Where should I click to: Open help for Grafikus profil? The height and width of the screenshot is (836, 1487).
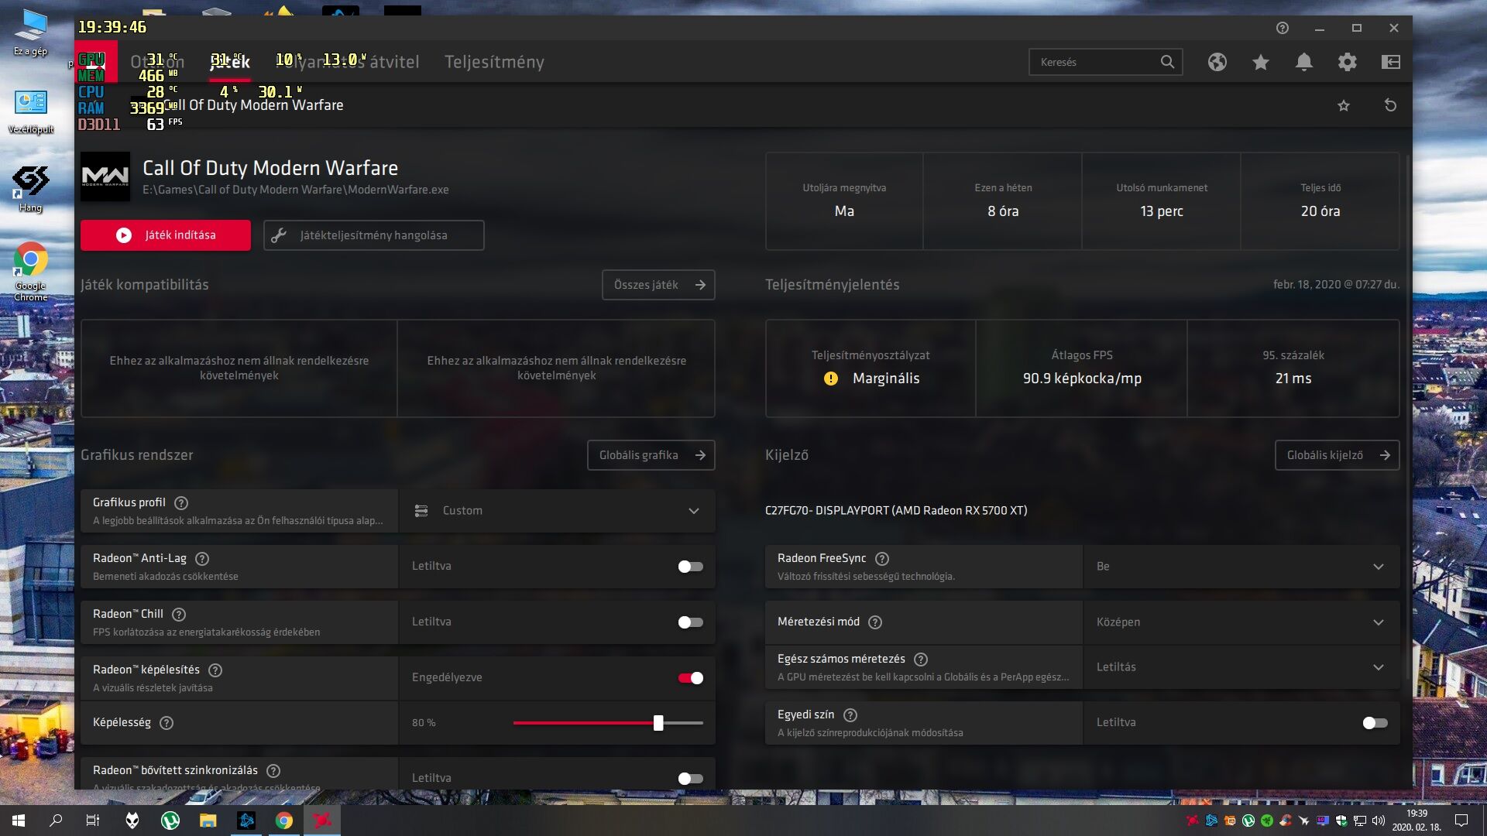click(x=181, y=503)
